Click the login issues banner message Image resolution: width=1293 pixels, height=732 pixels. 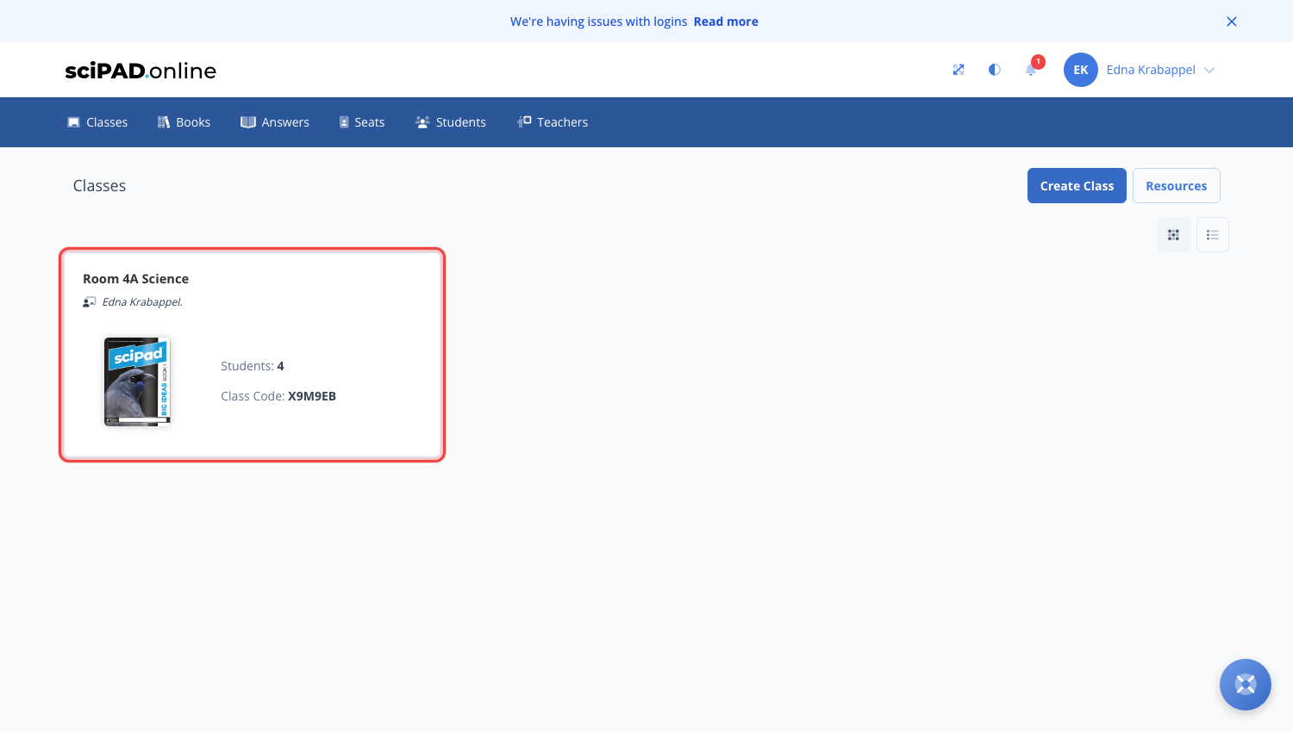(598, 22)
